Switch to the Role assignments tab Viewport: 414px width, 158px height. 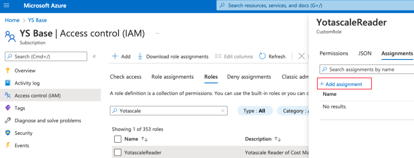click(x=172, y=77)
